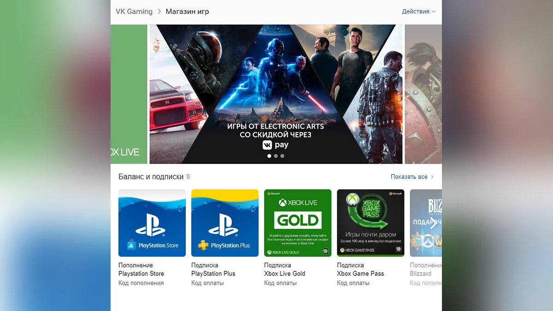This screenshot has height=311, width=553.
Task: Click the Магазин игр breadcrumb title
Action: coord(187,12)
